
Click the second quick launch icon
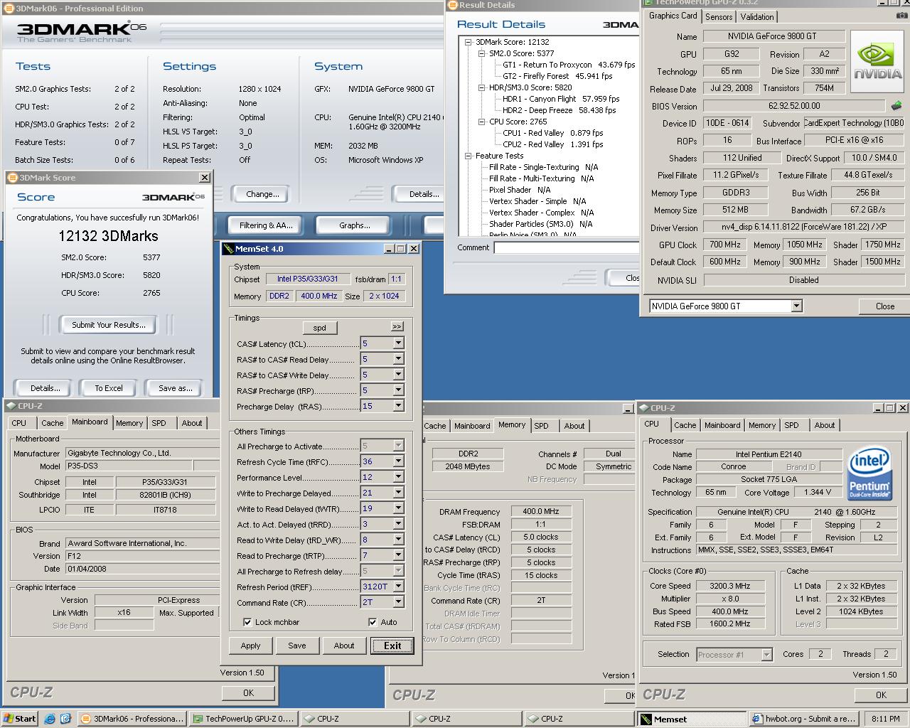tap(65, 719)
